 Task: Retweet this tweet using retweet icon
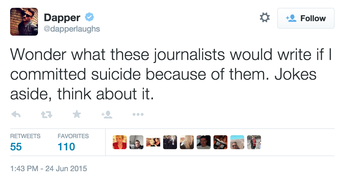pos(47,114)
